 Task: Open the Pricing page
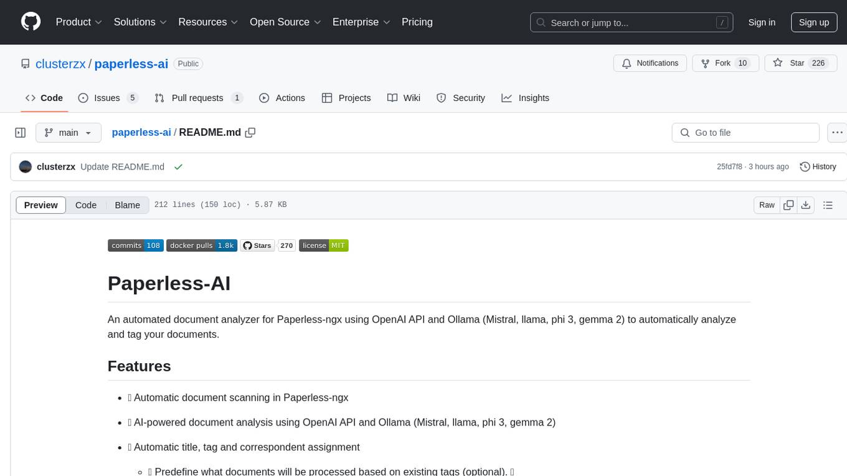pyautogui.click(x=417, y=22)
